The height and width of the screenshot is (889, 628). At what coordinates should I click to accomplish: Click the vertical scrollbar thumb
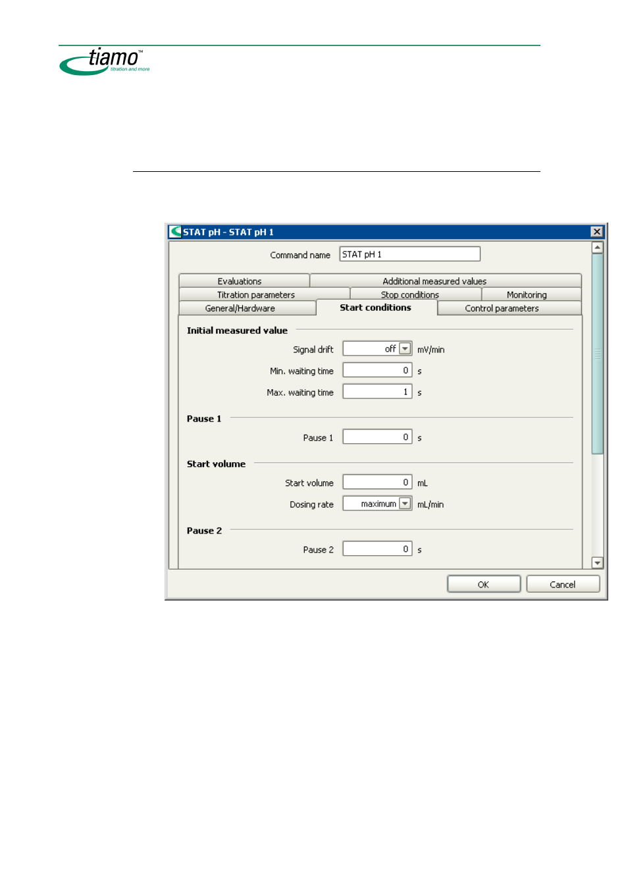(x=597, y=354)
